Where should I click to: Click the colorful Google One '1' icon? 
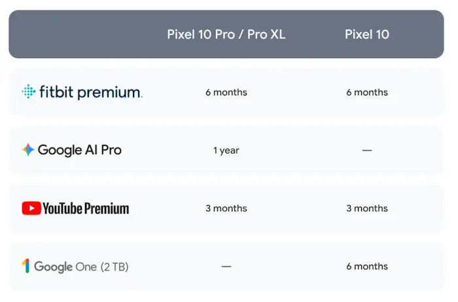coord(26,266)
